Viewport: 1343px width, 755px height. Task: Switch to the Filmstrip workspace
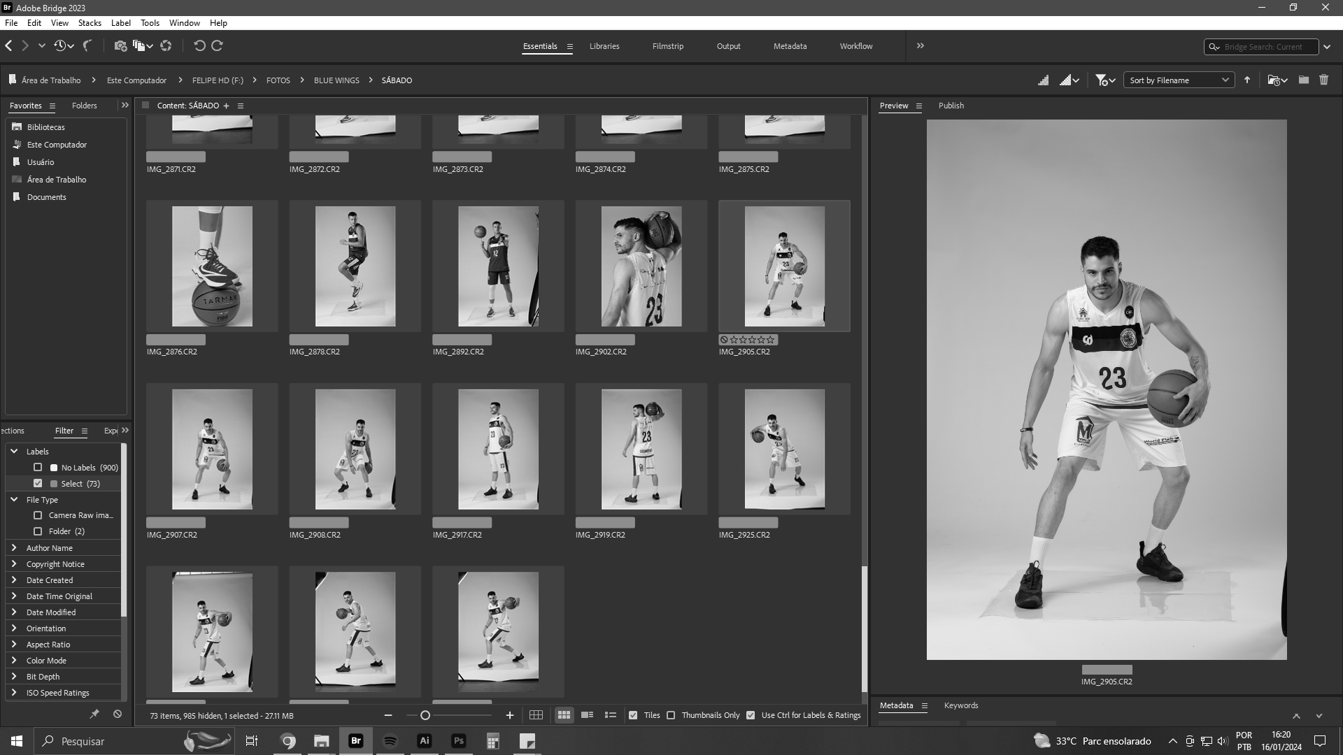click(x=667, y=46)
